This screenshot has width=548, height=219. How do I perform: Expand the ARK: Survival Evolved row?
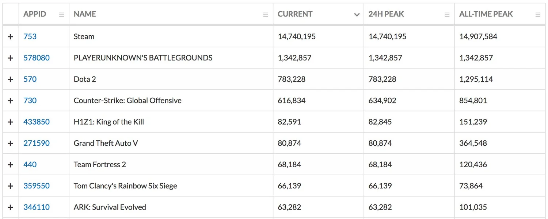11,207
